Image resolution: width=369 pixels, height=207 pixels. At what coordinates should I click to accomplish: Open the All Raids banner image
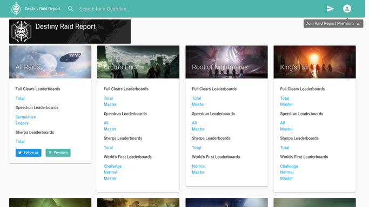[x=50, y=62]
